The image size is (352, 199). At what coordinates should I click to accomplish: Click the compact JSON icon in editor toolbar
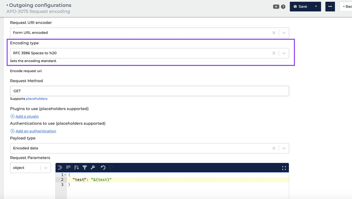tap(68, 167)
